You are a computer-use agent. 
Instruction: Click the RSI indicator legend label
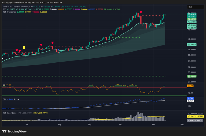[4, 85]
